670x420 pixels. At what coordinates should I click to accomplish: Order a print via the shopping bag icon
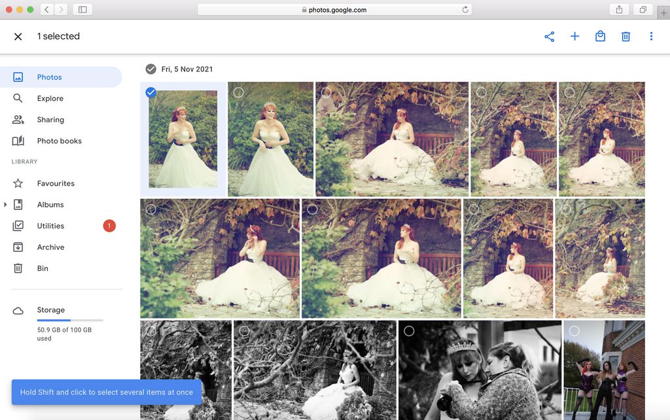coord(600,36)
